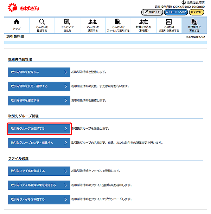Viewport: 211px width, 214px height.
Task: Open the トップ home icon
Action: (17, 22)
